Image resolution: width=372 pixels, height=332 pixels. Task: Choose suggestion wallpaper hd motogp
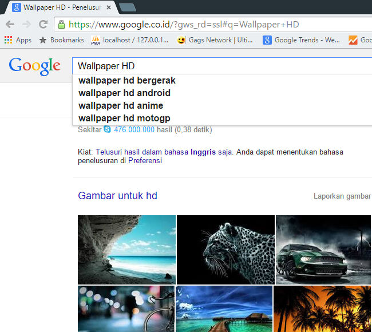tap(222, 118)
